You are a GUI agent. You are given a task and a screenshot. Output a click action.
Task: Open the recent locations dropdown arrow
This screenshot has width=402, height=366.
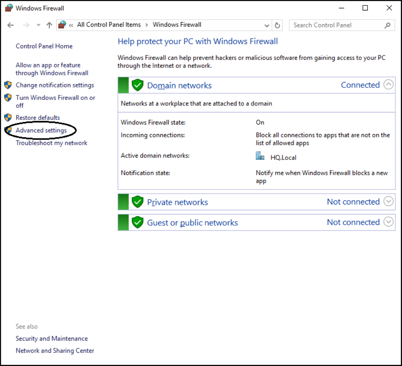tap(38, 25)
